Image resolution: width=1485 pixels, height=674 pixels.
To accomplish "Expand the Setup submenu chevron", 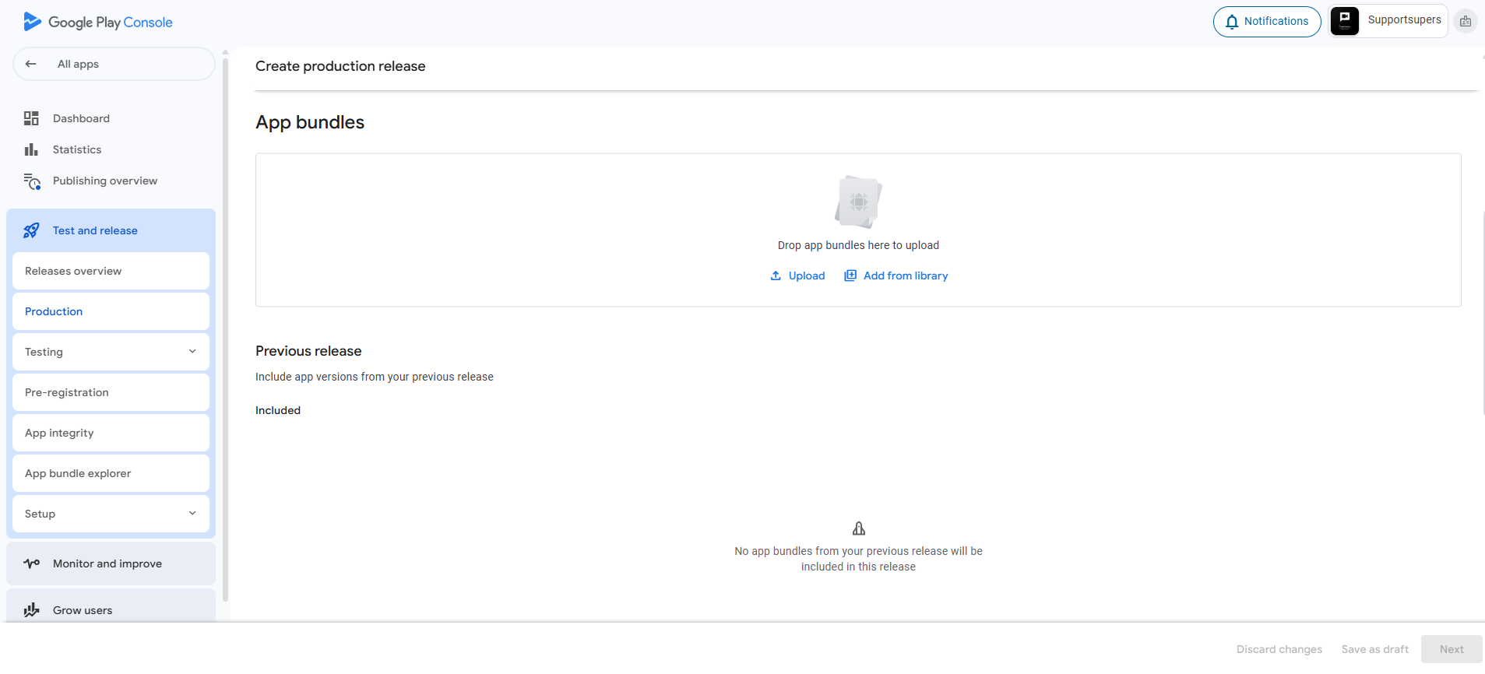I will [x=192, y=514].
